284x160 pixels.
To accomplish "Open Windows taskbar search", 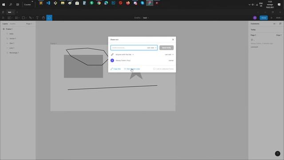I will coord(11,4).
